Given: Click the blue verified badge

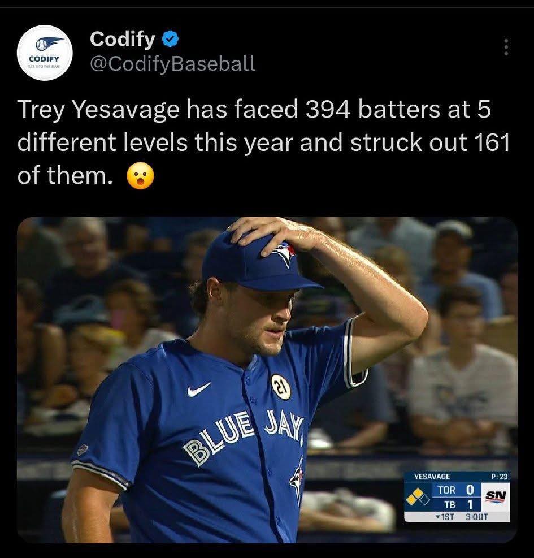Looking at the screenshot, I should [x=171, y=39].
